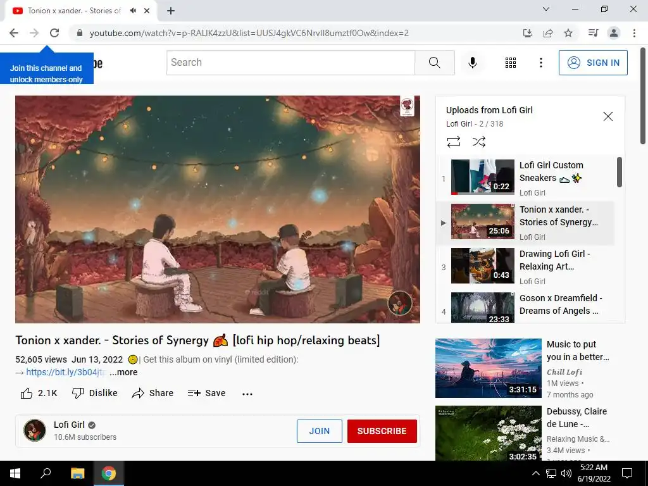Viewport: 648px width, 486px height.
Task: Click the browser back arrow
Action: point(14,33)
